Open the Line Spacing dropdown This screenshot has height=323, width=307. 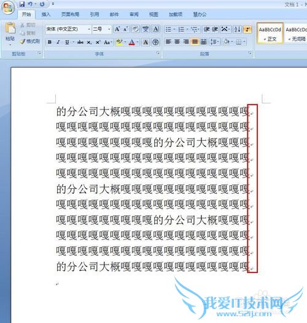[214, 42]
